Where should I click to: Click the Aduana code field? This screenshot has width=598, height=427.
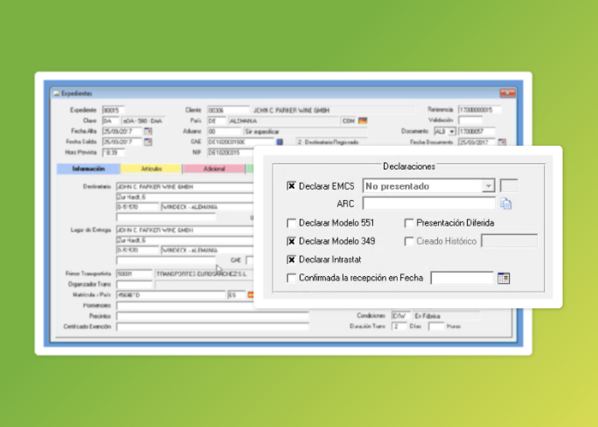coord(224,131)
